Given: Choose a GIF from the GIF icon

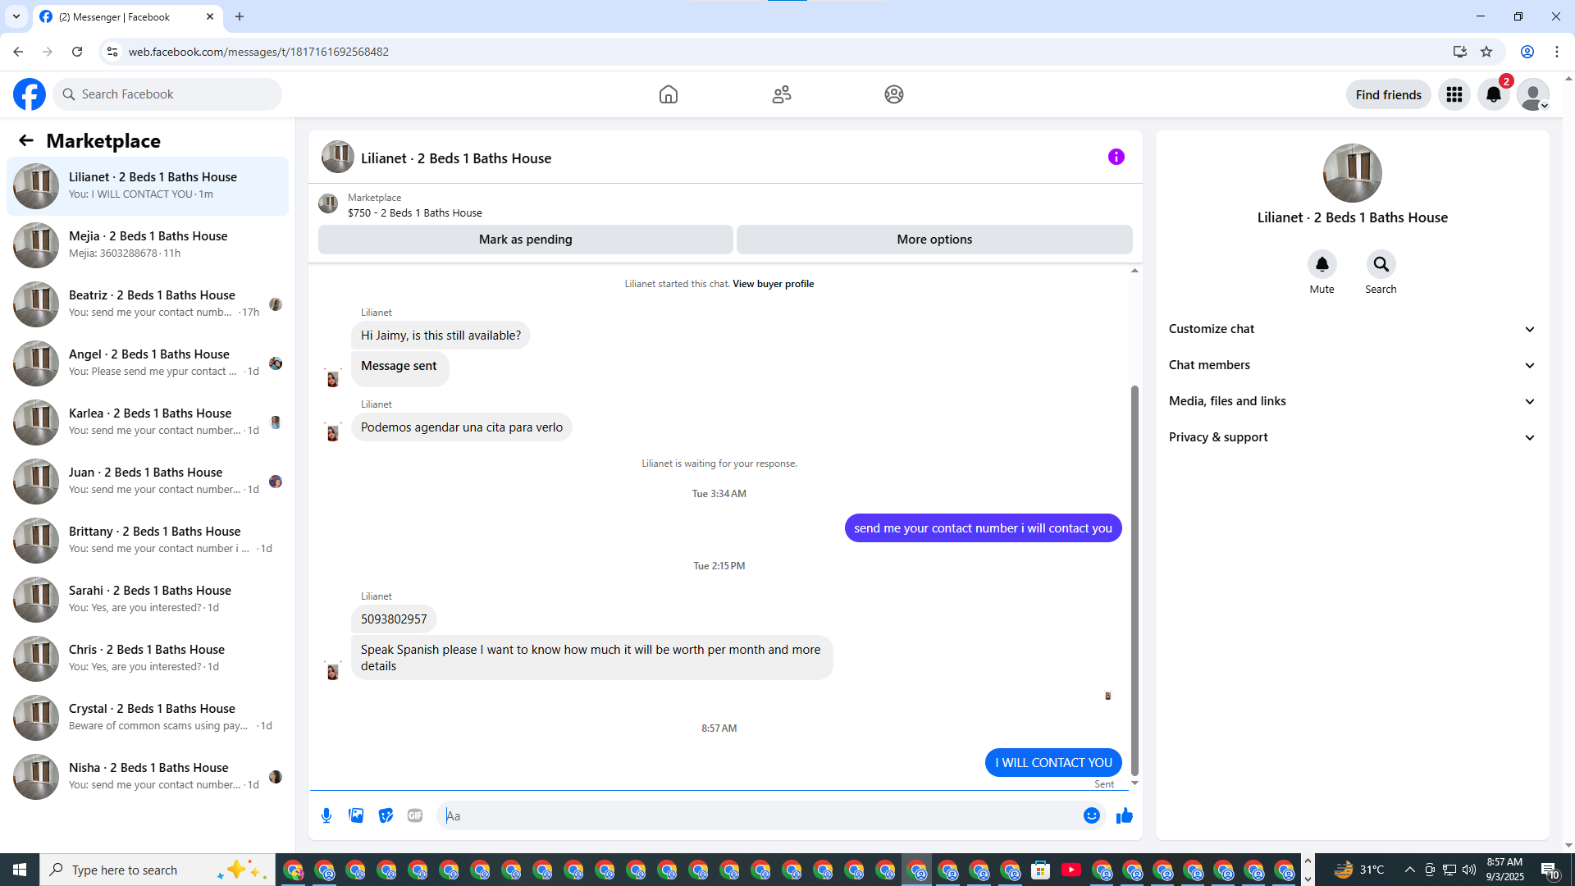Looking at the screenshot, I should pyautogui.click(x=415, y=815).
